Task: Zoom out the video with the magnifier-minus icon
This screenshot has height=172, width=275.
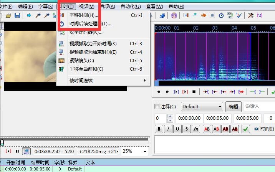Action: [47, 15]
